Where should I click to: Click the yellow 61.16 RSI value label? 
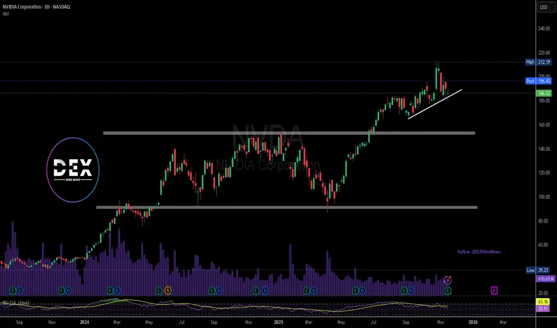click(x=543, y=302)
